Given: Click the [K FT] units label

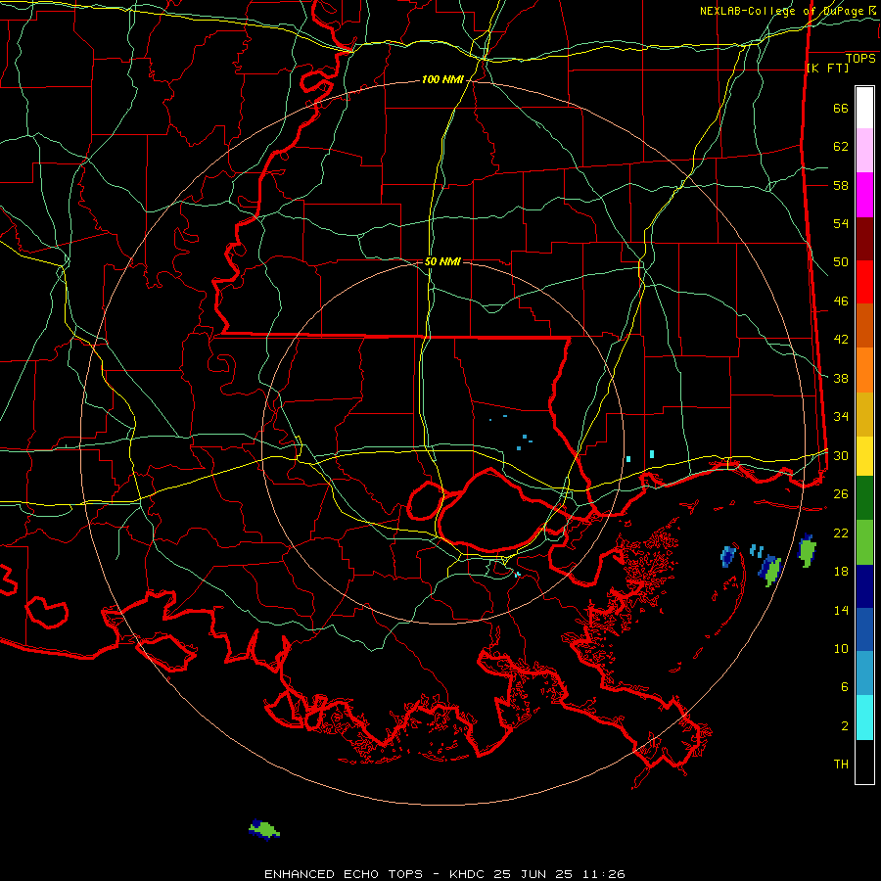Looking at the screenshot, I should click(827, 68).
